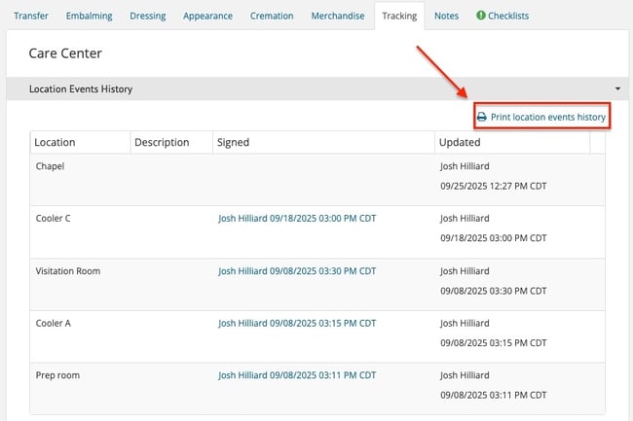The image size is (633, 421).
Task: Click the 09/25/2025 12:27 PM CDT timestamp
Action: tap(494, 186)
